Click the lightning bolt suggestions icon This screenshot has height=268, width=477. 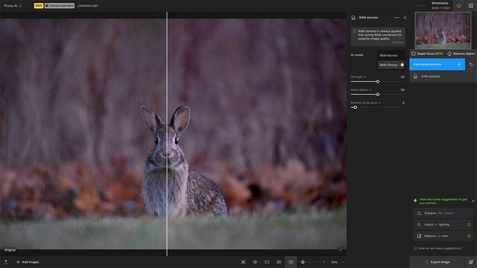pos(415,200)
